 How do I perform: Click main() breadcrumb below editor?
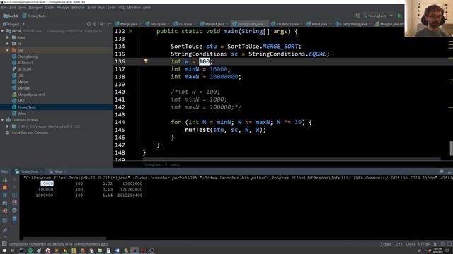pyautogui.click(x=175, y=164)
